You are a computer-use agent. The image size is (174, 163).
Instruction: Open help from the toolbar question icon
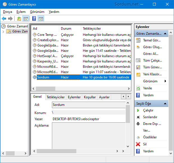[x=34, y=18]
